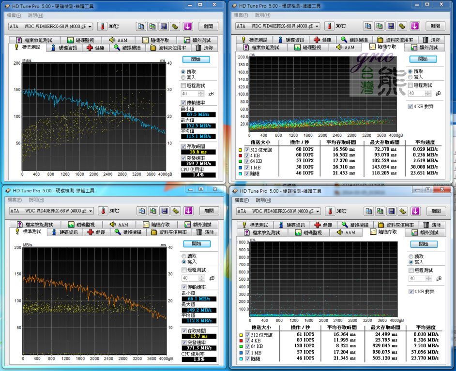Viewport: 456px width, 371px height.
Task: Click save (floppy disk) icon in top-right window
Action: (392, 26)
